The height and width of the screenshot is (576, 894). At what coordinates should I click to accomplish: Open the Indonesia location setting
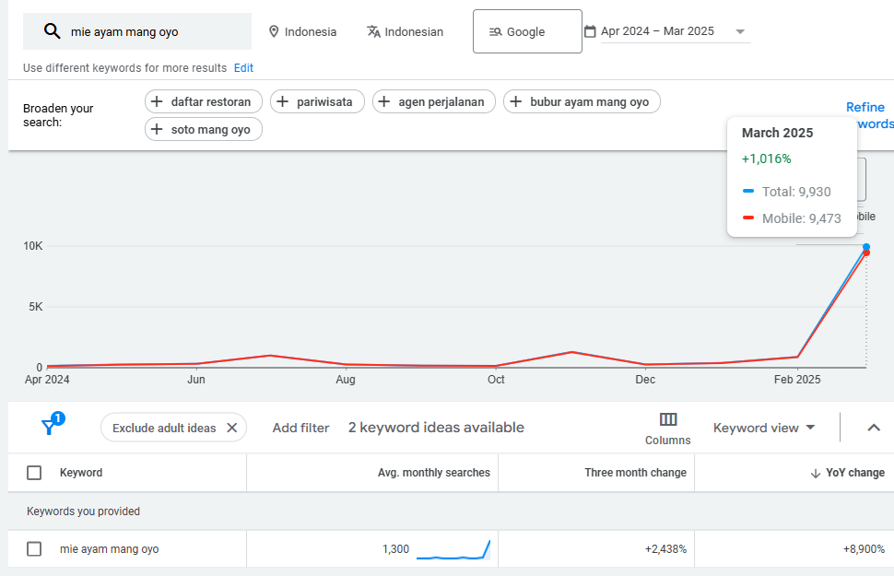[302, 31]
